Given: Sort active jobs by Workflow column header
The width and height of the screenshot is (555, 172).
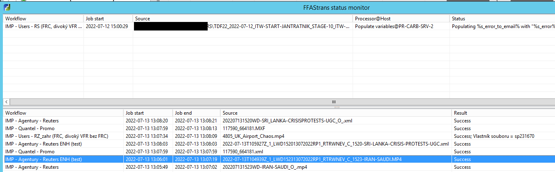Looking at the screenshot, I should [x=44, y=18].
